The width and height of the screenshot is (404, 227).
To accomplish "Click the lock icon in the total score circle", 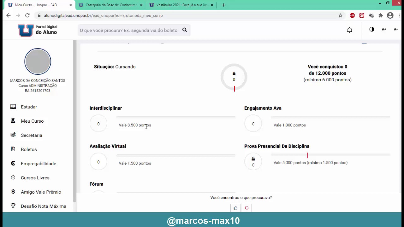I will pyautogui.click(x=234, y=73).
